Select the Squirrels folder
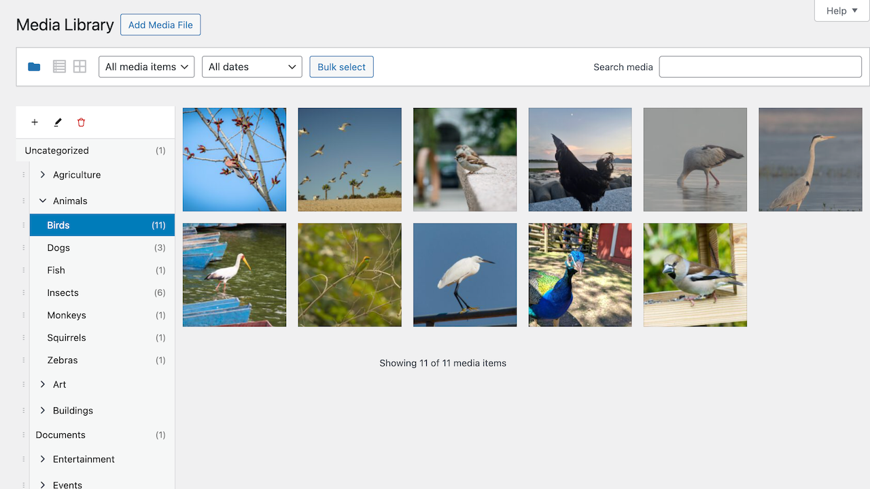Image resolution: width=870 pixels, height=489 pixels. coord(102,337)
